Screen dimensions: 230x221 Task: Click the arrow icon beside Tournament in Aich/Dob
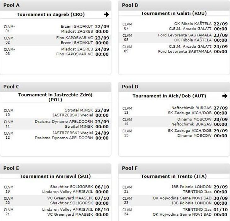(x=225, y=96)
